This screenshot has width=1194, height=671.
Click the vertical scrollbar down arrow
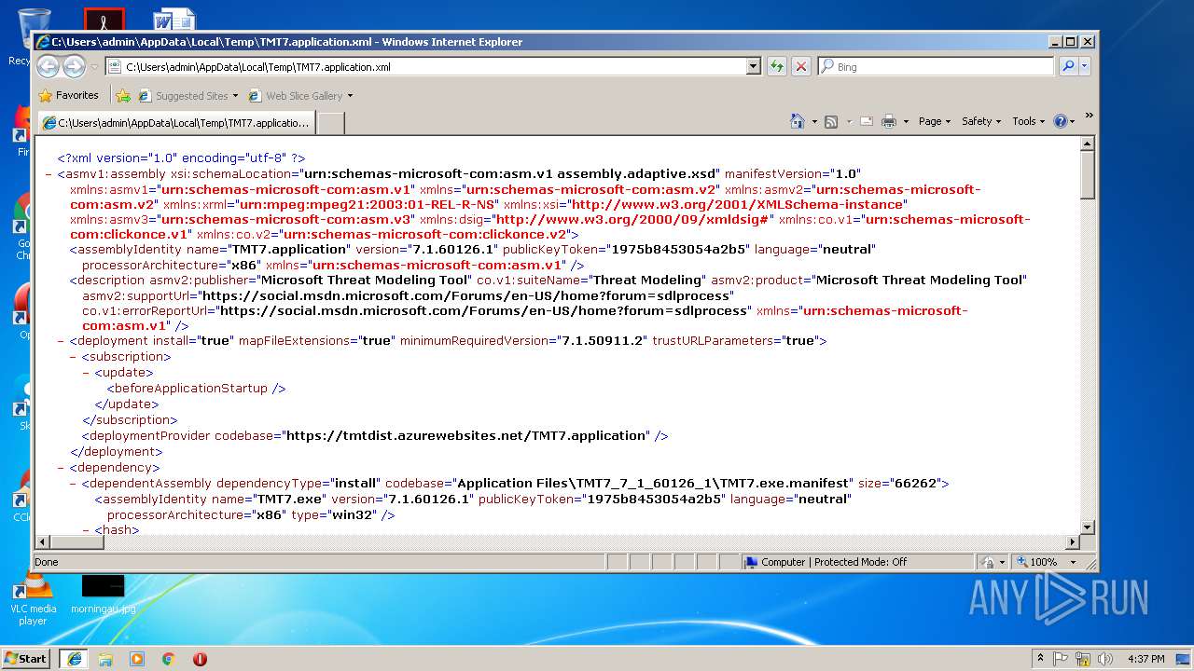coord(1088,527)
